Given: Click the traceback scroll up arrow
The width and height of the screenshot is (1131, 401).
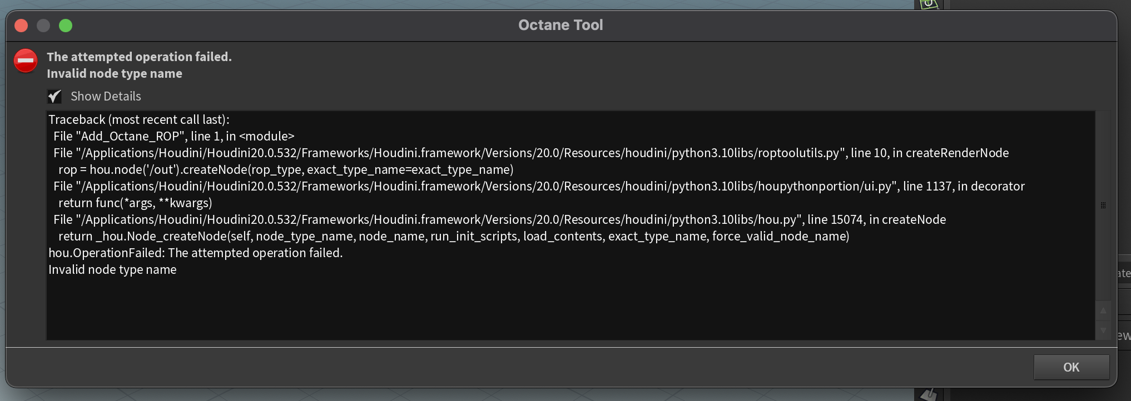Looking at the screenshot, I should pos(1103,311).
